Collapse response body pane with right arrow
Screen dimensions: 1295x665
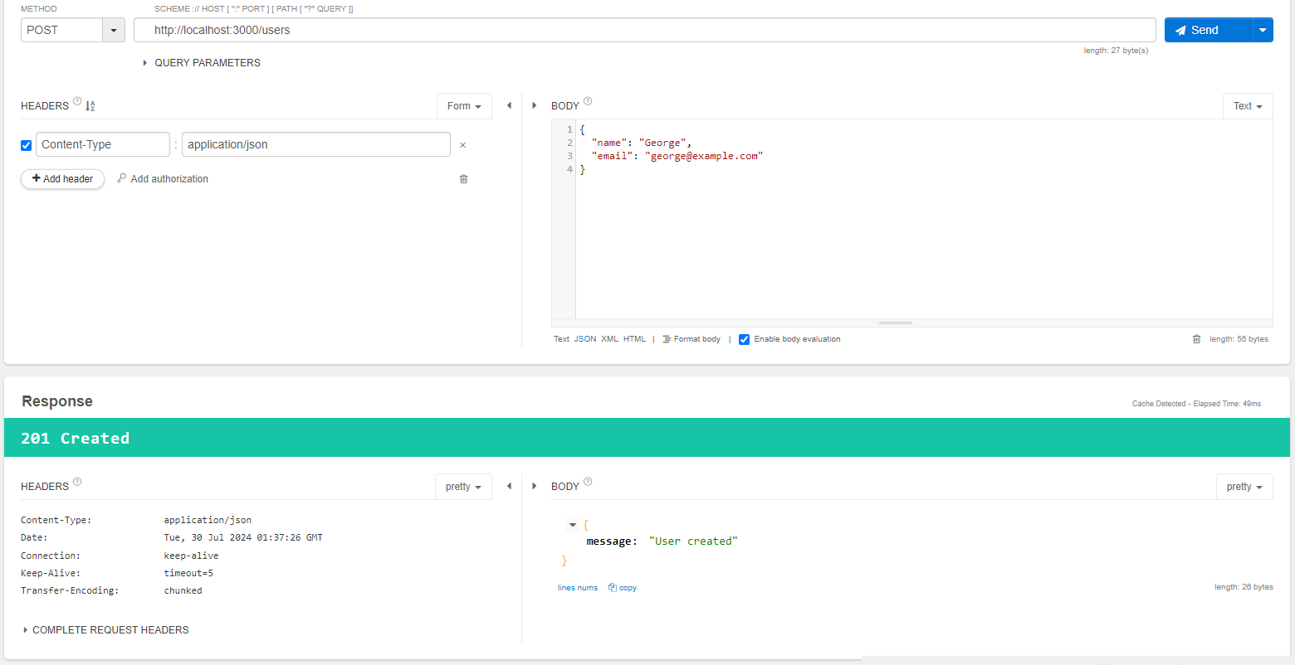pyautogui.click(x=534, y=486)
